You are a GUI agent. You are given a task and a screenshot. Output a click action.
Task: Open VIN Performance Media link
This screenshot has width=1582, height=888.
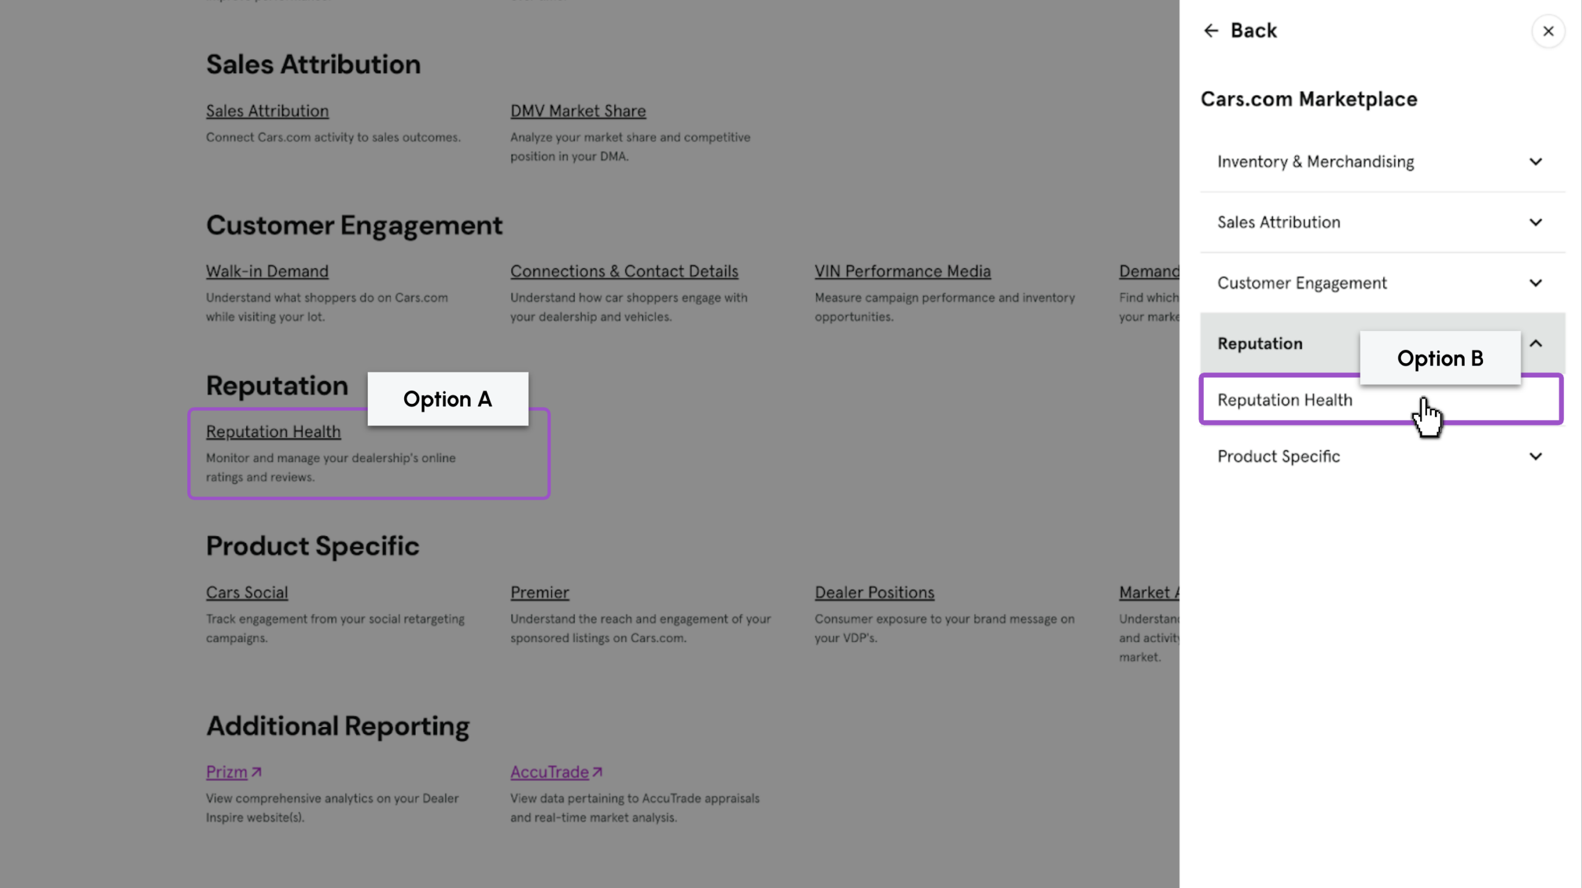[x=902, y=272]
